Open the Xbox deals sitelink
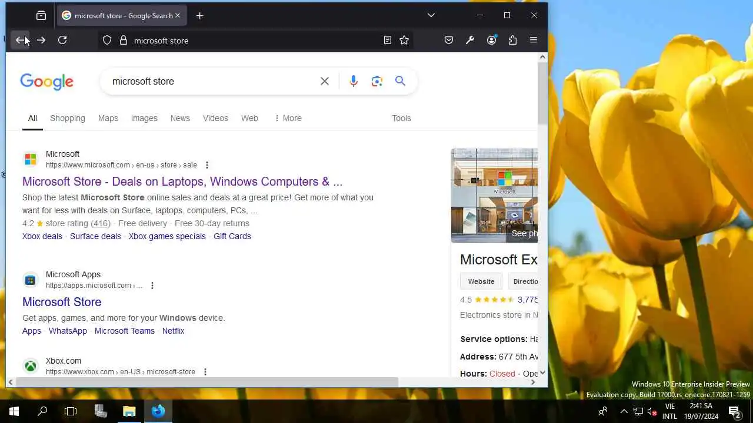753x423 pixels. pyautogui.click(x=42, y=236)
